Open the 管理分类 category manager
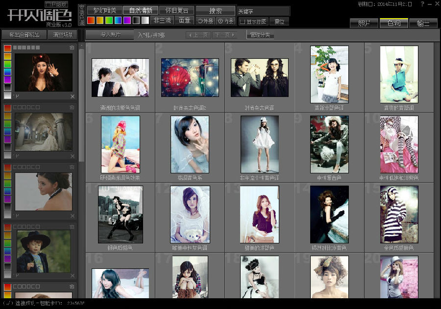 (260, 35)
